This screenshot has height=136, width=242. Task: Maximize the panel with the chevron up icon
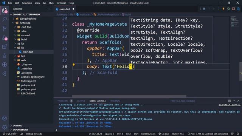[x=234, y=101]
